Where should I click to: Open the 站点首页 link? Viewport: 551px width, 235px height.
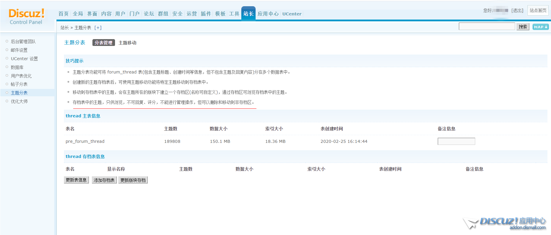coord(538,10)
